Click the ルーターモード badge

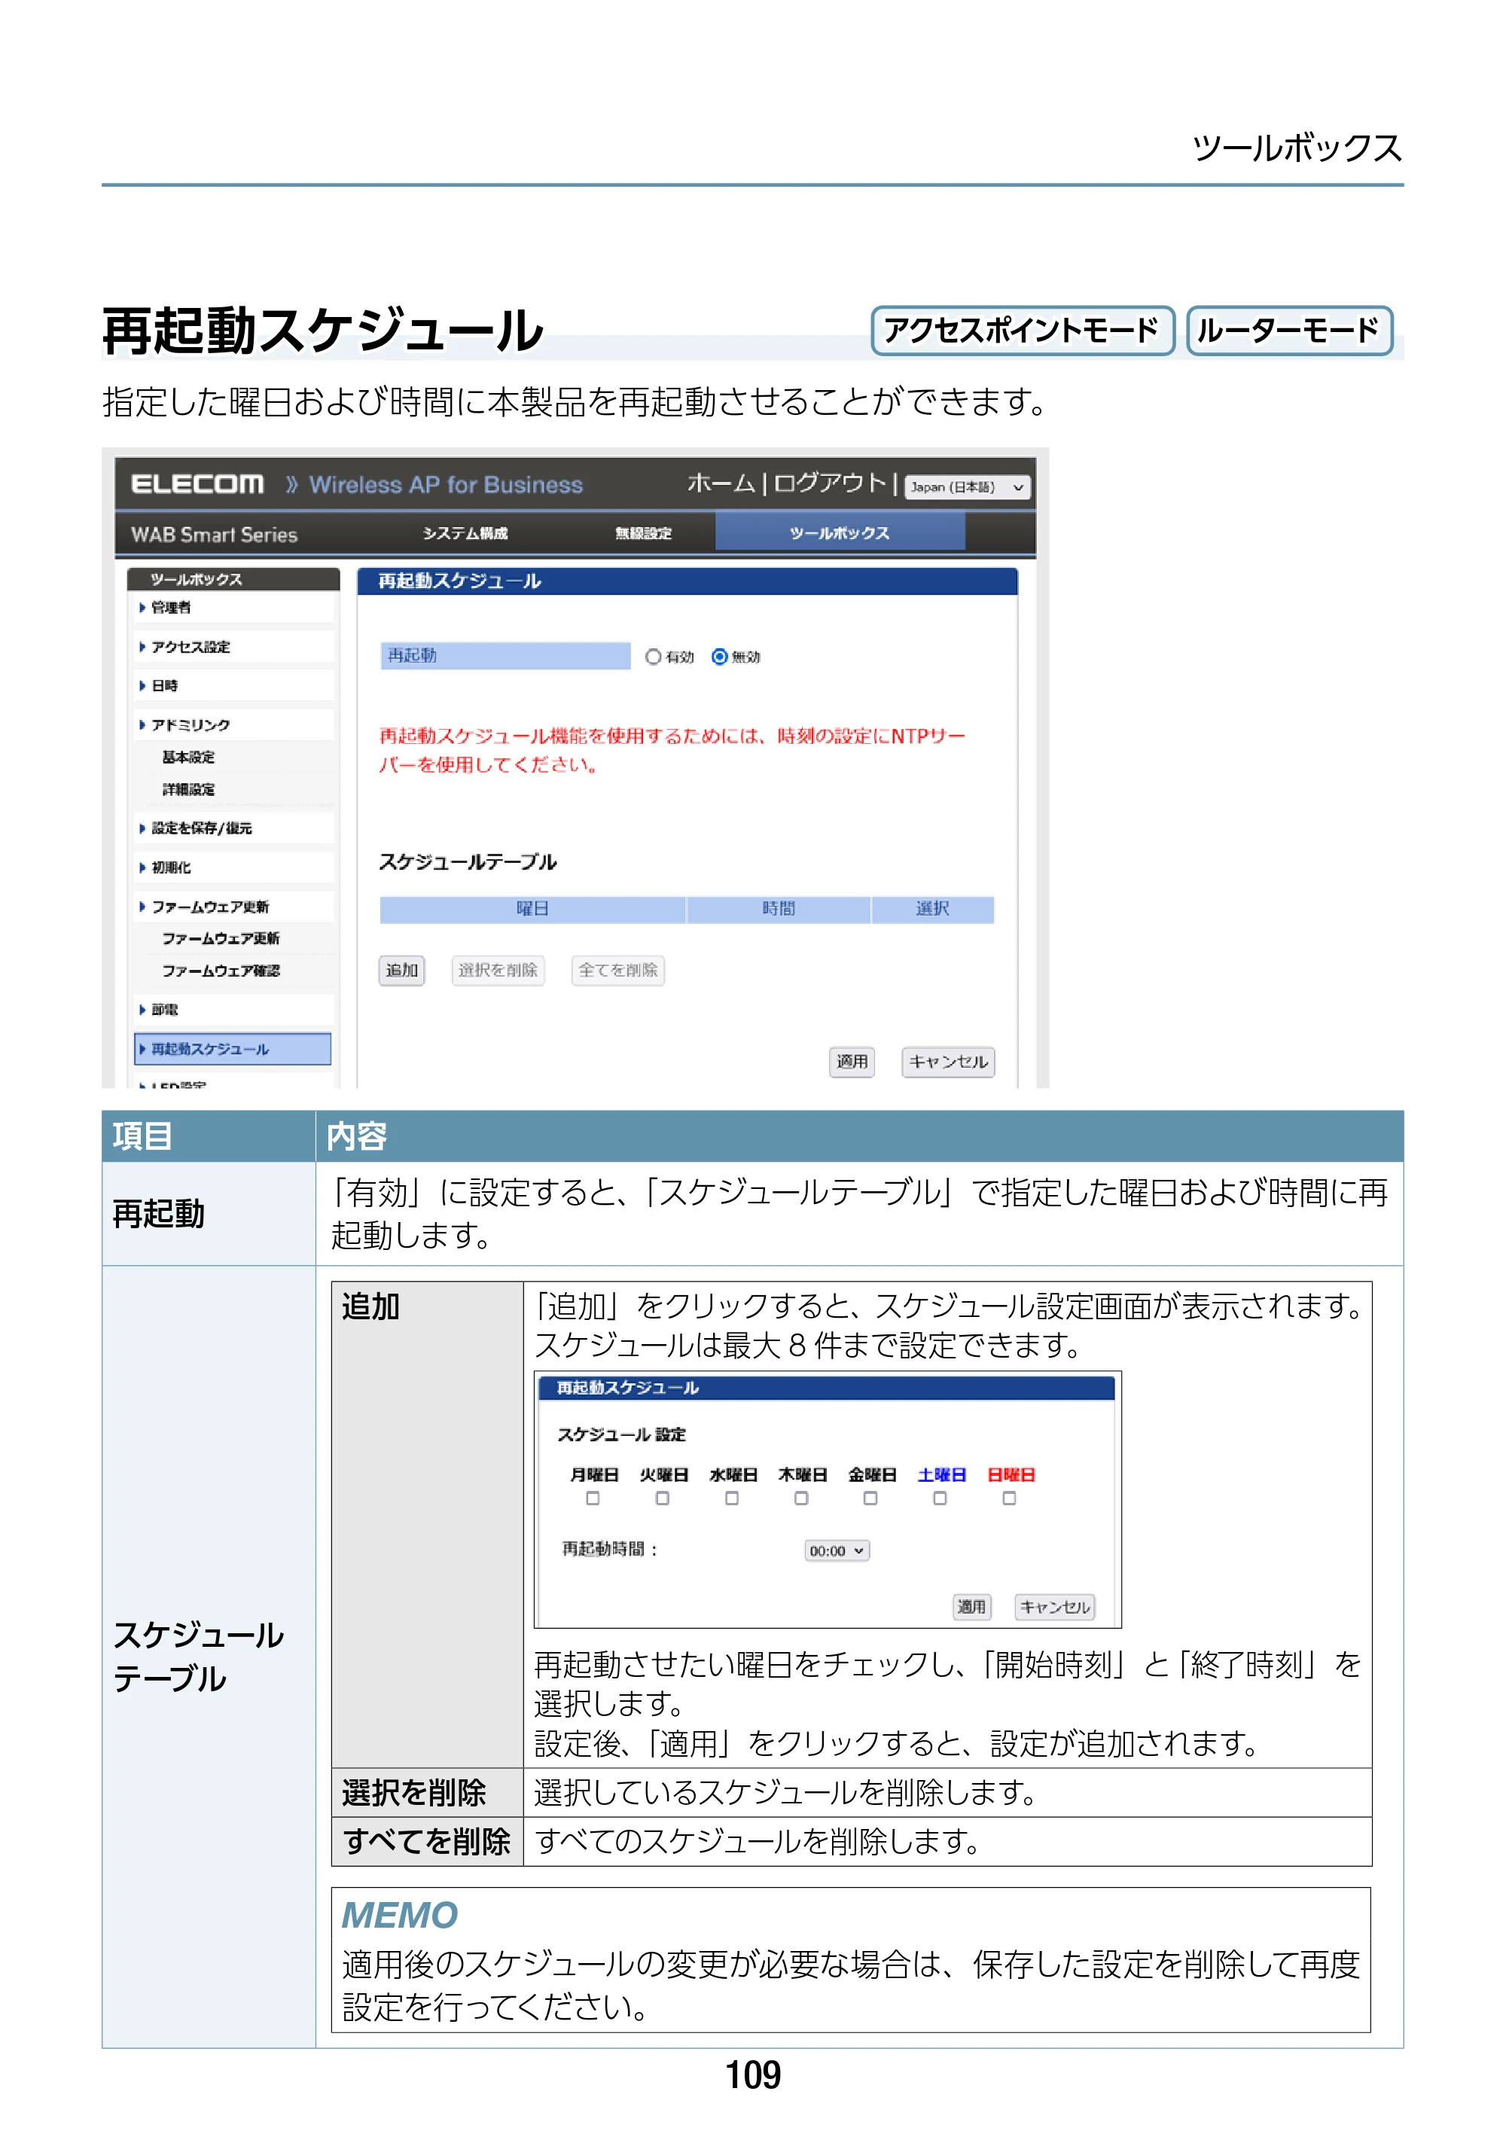[x=1289, y=331]
